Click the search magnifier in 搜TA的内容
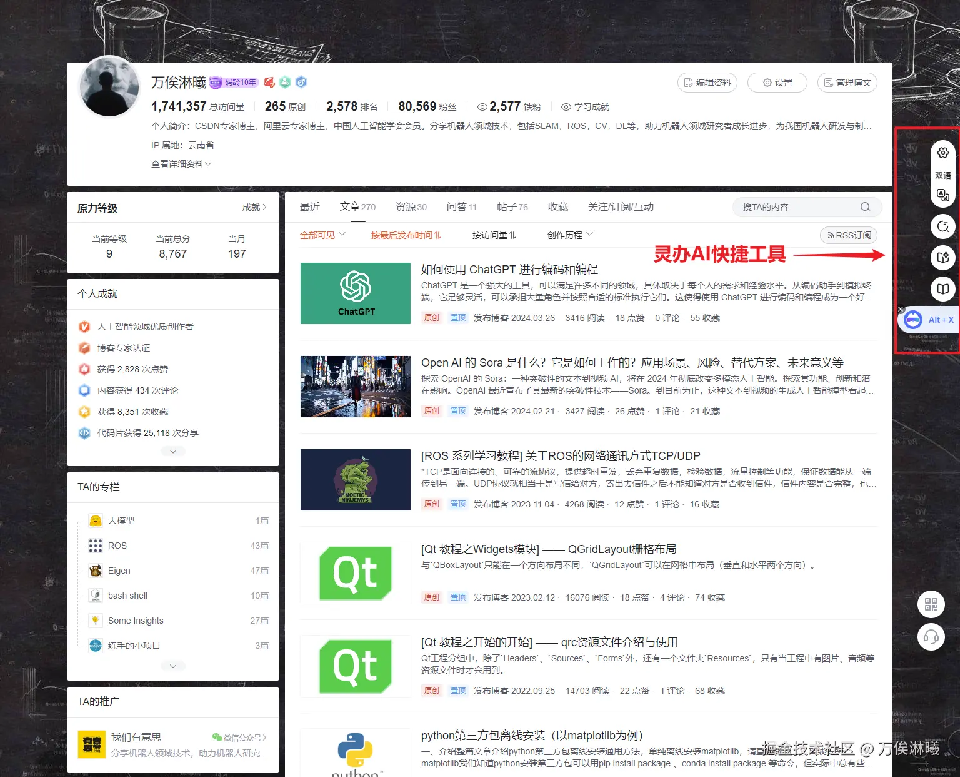The width and height of the screenshot is (960, 777). pos(865,207)
